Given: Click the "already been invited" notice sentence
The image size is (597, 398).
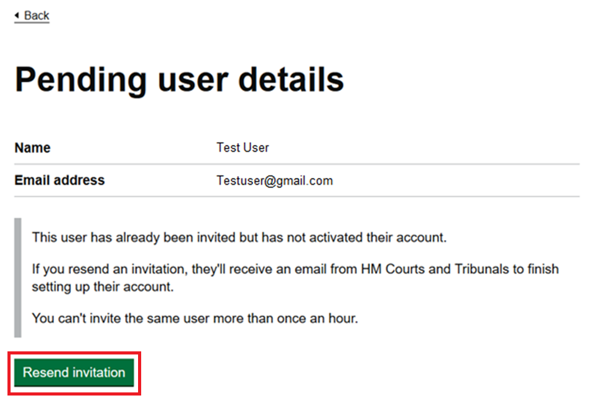Looking at the screenshot, I should click(x=239, y=237).
